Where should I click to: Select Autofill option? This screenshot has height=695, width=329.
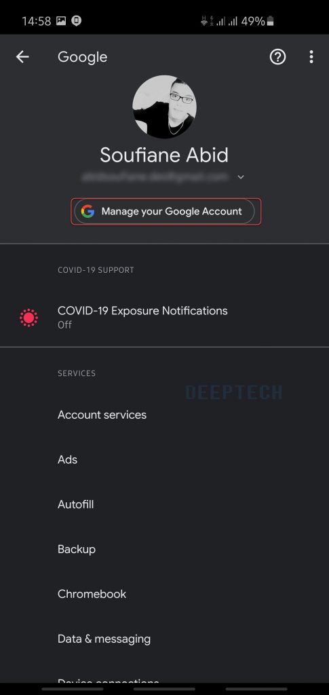164,504
